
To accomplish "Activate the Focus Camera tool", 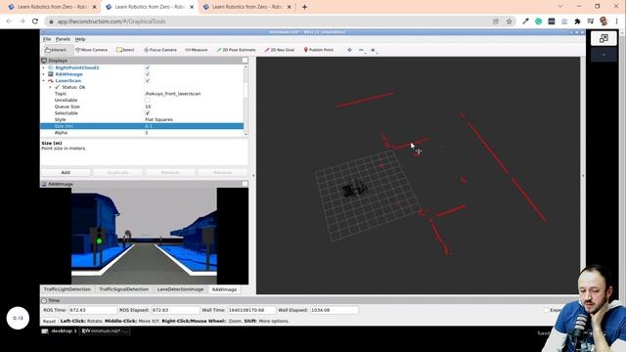I will [160, 50].
